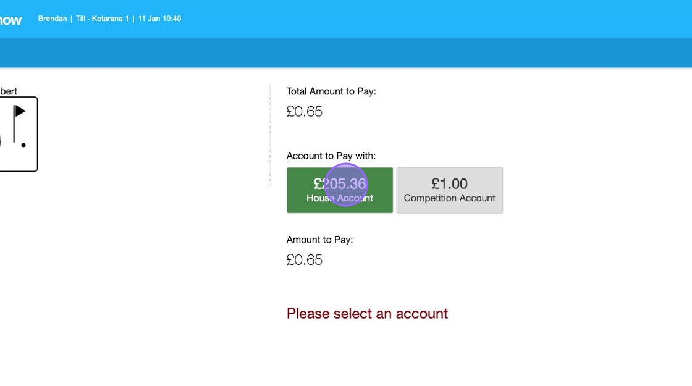This screenshot has height=386, width=692.
Task: Click the darker blue navigation bar
Action: point(346,52)
